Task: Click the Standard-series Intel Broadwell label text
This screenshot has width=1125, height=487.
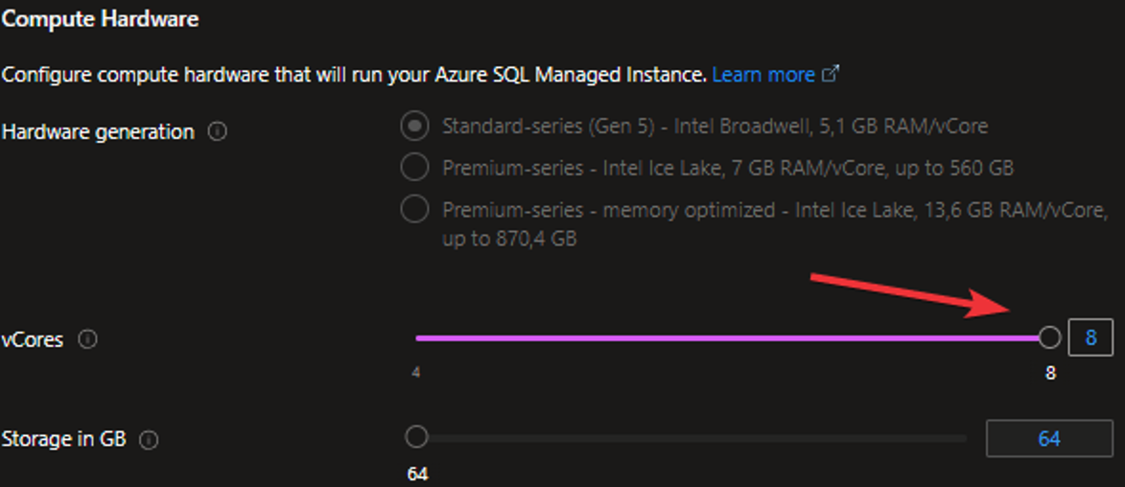Action: click(715, 127)
